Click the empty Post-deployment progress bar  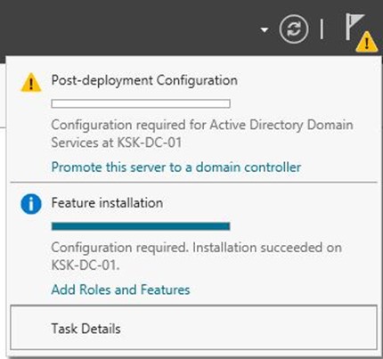click(141, 103)
